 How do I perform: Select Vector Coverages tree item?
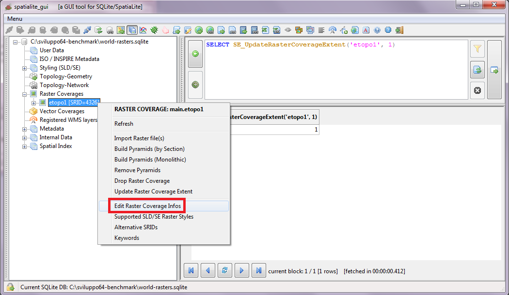point(62,111)
